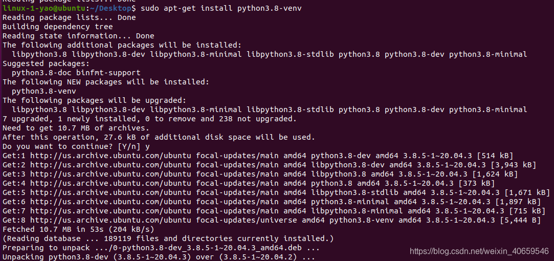Click the '(Reading database ... 189119 files' line

click(x=168, y=238)
